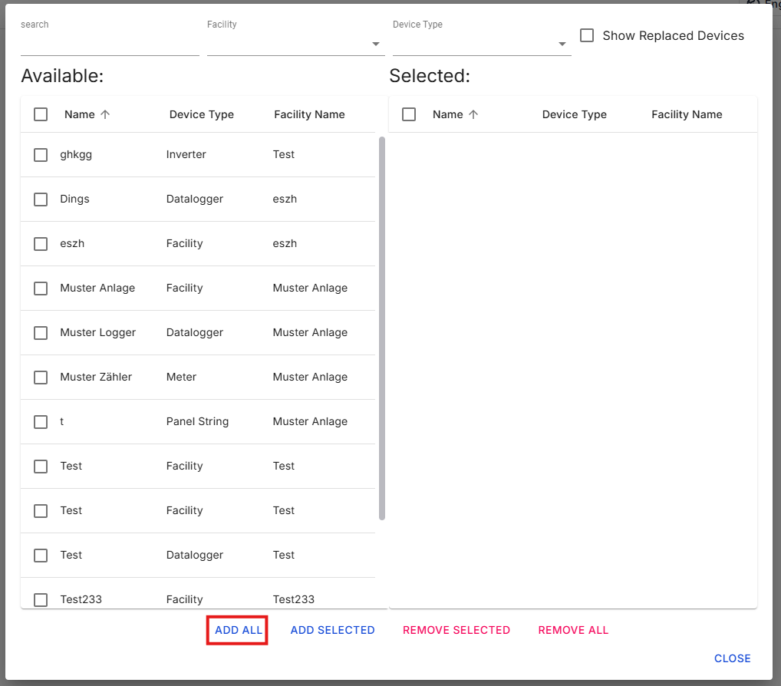Click REMOVE SELECTED button

click(456, 630)
